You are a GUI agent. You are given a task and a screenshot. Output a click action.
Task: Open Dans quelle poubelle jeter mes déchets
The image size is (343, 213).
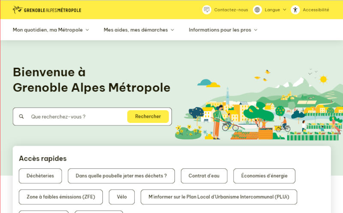pyautogui.click(x=121, y=176)
